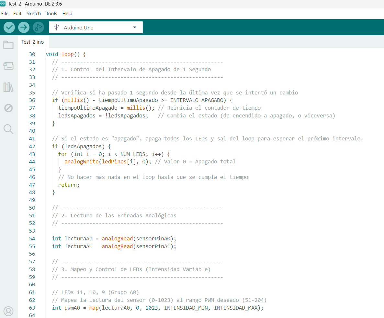Open the Help menu
Screen dimensions: 384x318
(x=67, y=14)
